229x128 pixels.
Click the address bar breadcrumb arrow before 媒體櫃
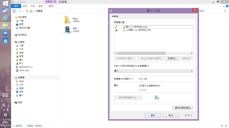pos(34,11)
